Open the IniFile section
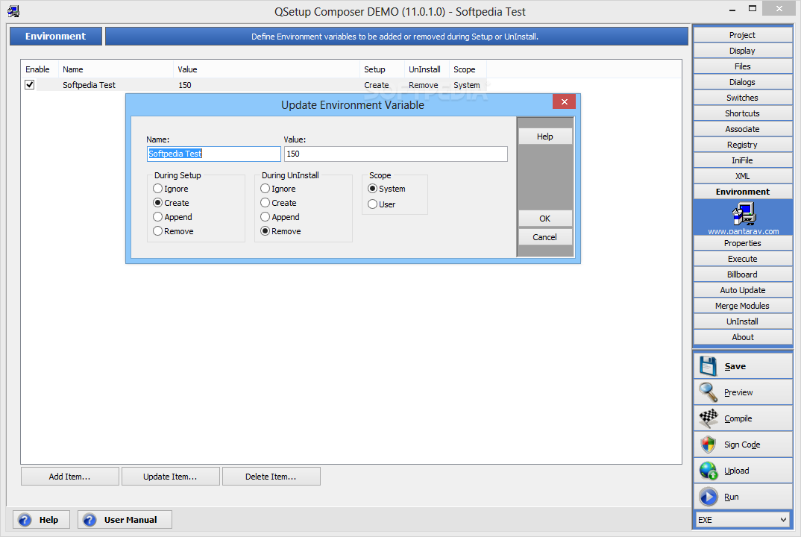 click(743, 160)
